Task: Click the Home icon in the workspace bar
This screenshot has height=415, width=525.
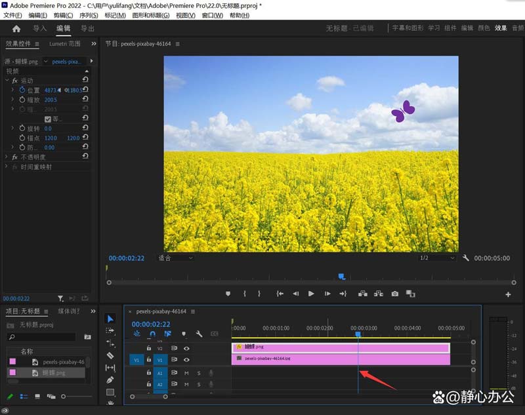Action: tap(16, 29)
